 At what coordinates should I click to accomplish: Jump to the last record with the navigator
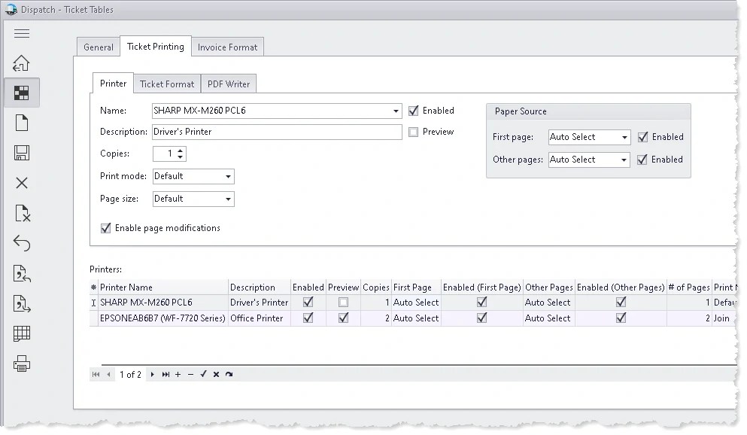point(165,374)
